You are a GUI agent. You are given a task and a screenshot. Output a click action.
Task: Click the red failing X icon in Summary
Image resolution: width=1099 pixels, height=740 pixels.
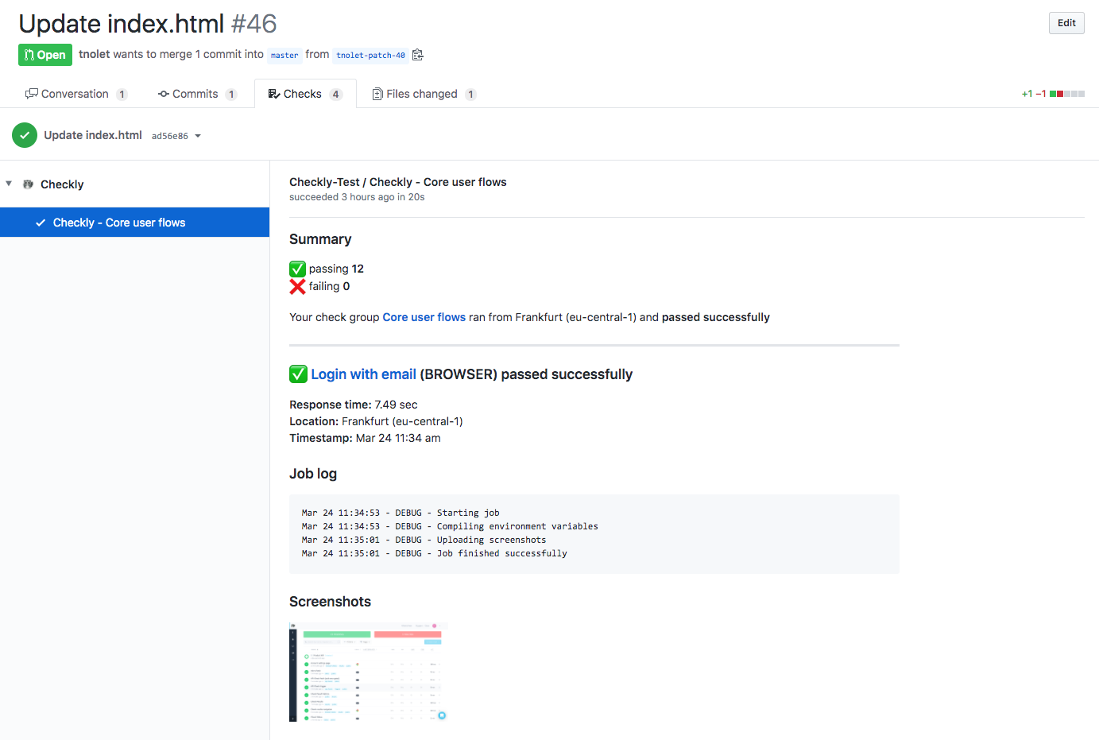click(296, 286)
